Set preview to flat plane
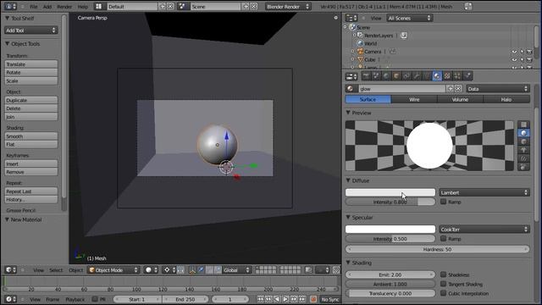This screenshot has height=305, width=542. [x=523, y=125]
